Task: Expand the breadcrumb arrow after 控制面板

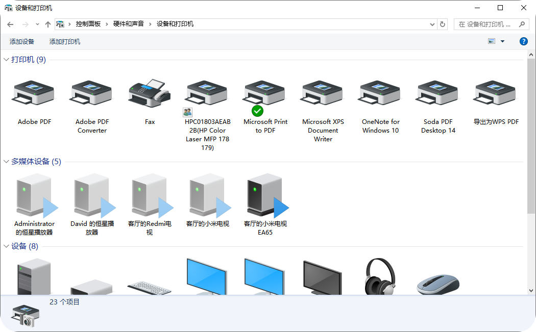Action: pyautogui.click(x=107, y=24)
